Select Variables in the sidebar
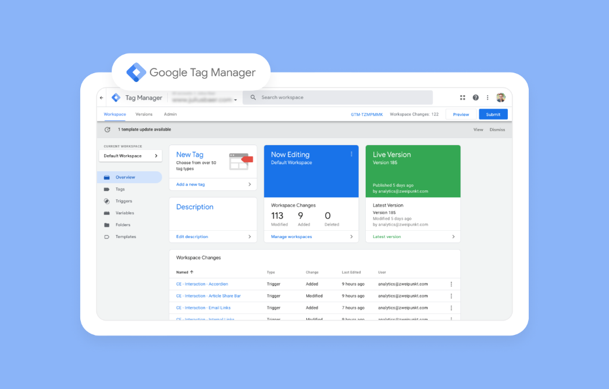 pos(125,213)
